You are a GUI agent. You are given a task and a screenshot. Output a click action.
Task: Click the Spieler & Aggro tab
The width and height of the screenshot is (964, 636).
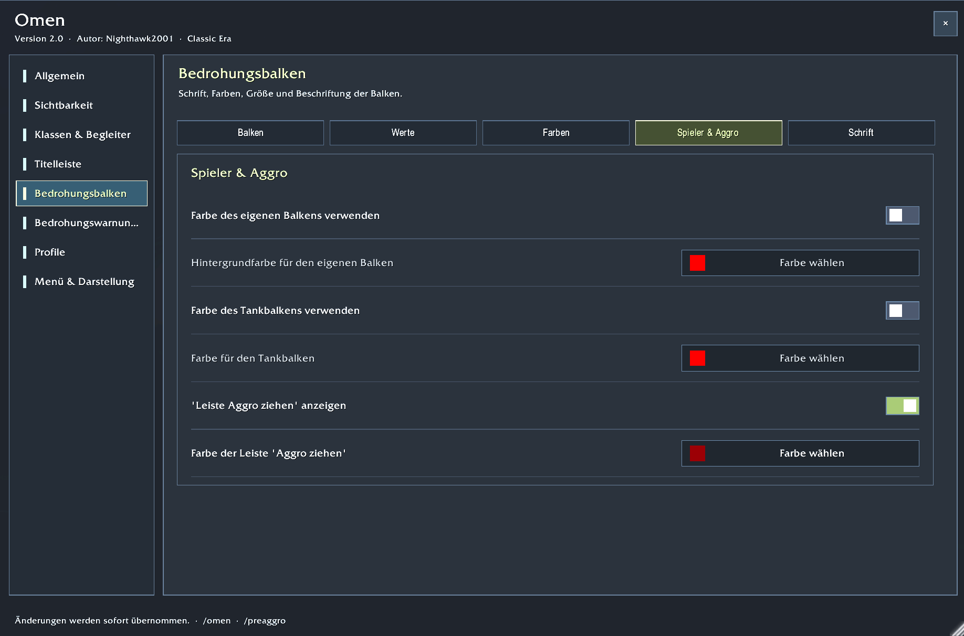click(x=709, y=133)
